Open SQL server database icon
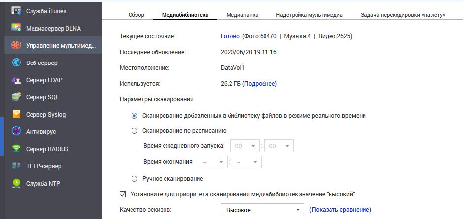 point(16,97)
